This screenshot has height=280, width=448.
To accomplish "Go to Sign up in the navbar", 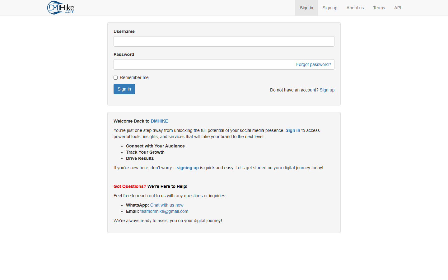I will click(329, 8).
